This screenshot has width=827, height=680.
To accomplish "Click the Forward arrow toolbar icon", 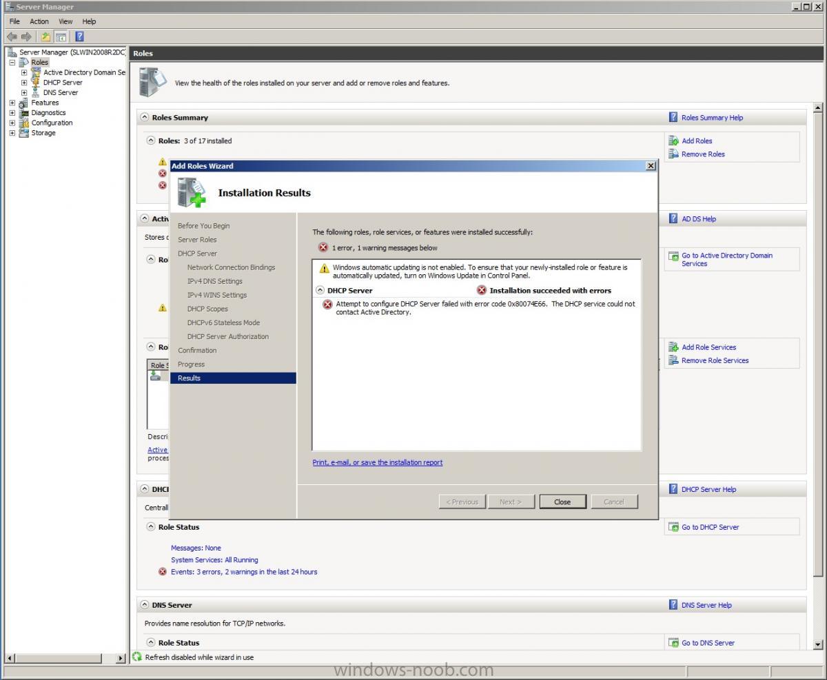I will (x=26, y=37).
